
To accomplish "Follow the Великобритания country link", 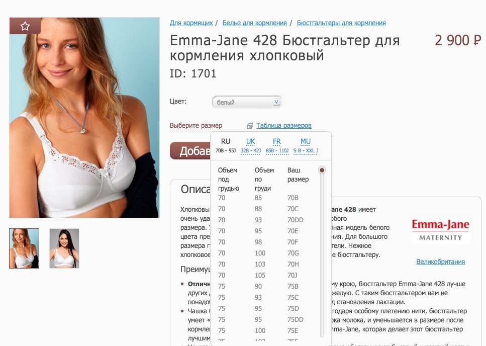I will click(440, 262).
